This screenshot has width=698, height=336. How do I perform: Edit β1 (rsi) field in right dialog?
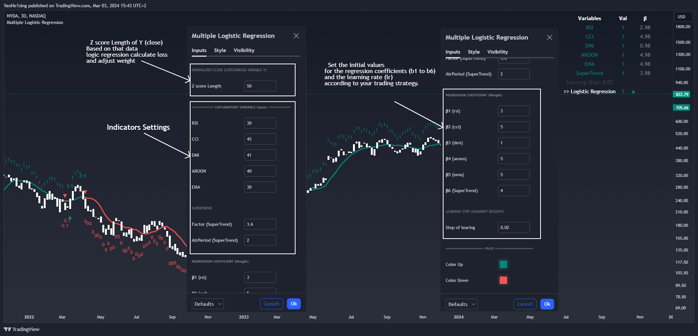click(514, 111)
